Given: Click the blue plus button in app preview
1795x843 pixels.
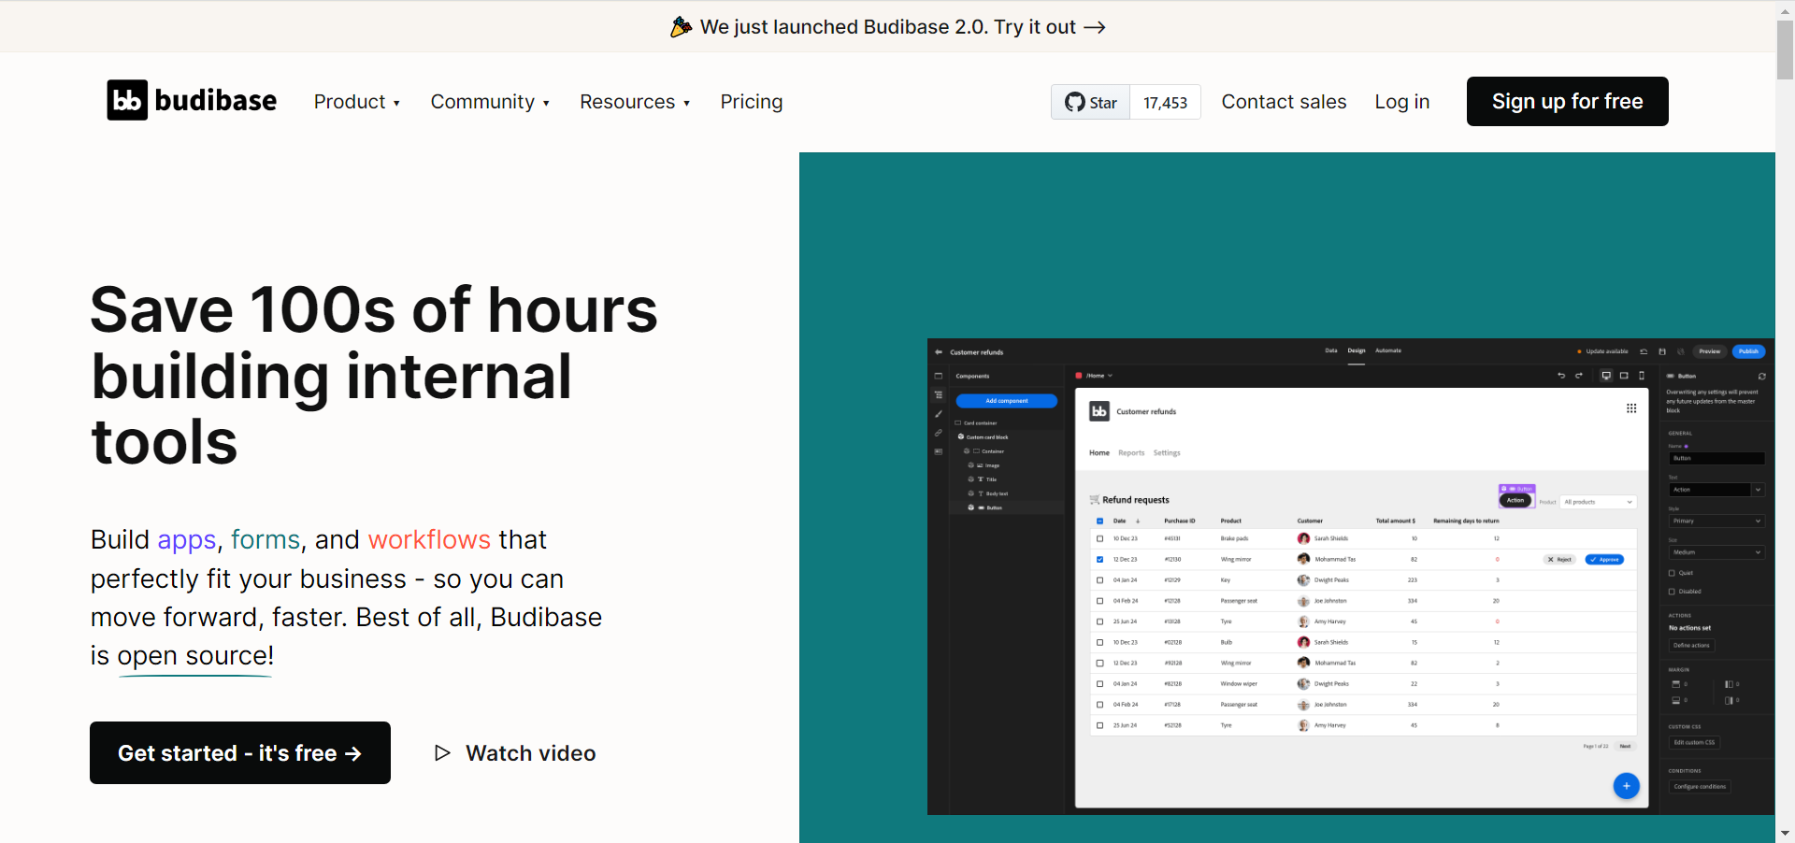Looking at the screenshot, I should [1626, 786].
